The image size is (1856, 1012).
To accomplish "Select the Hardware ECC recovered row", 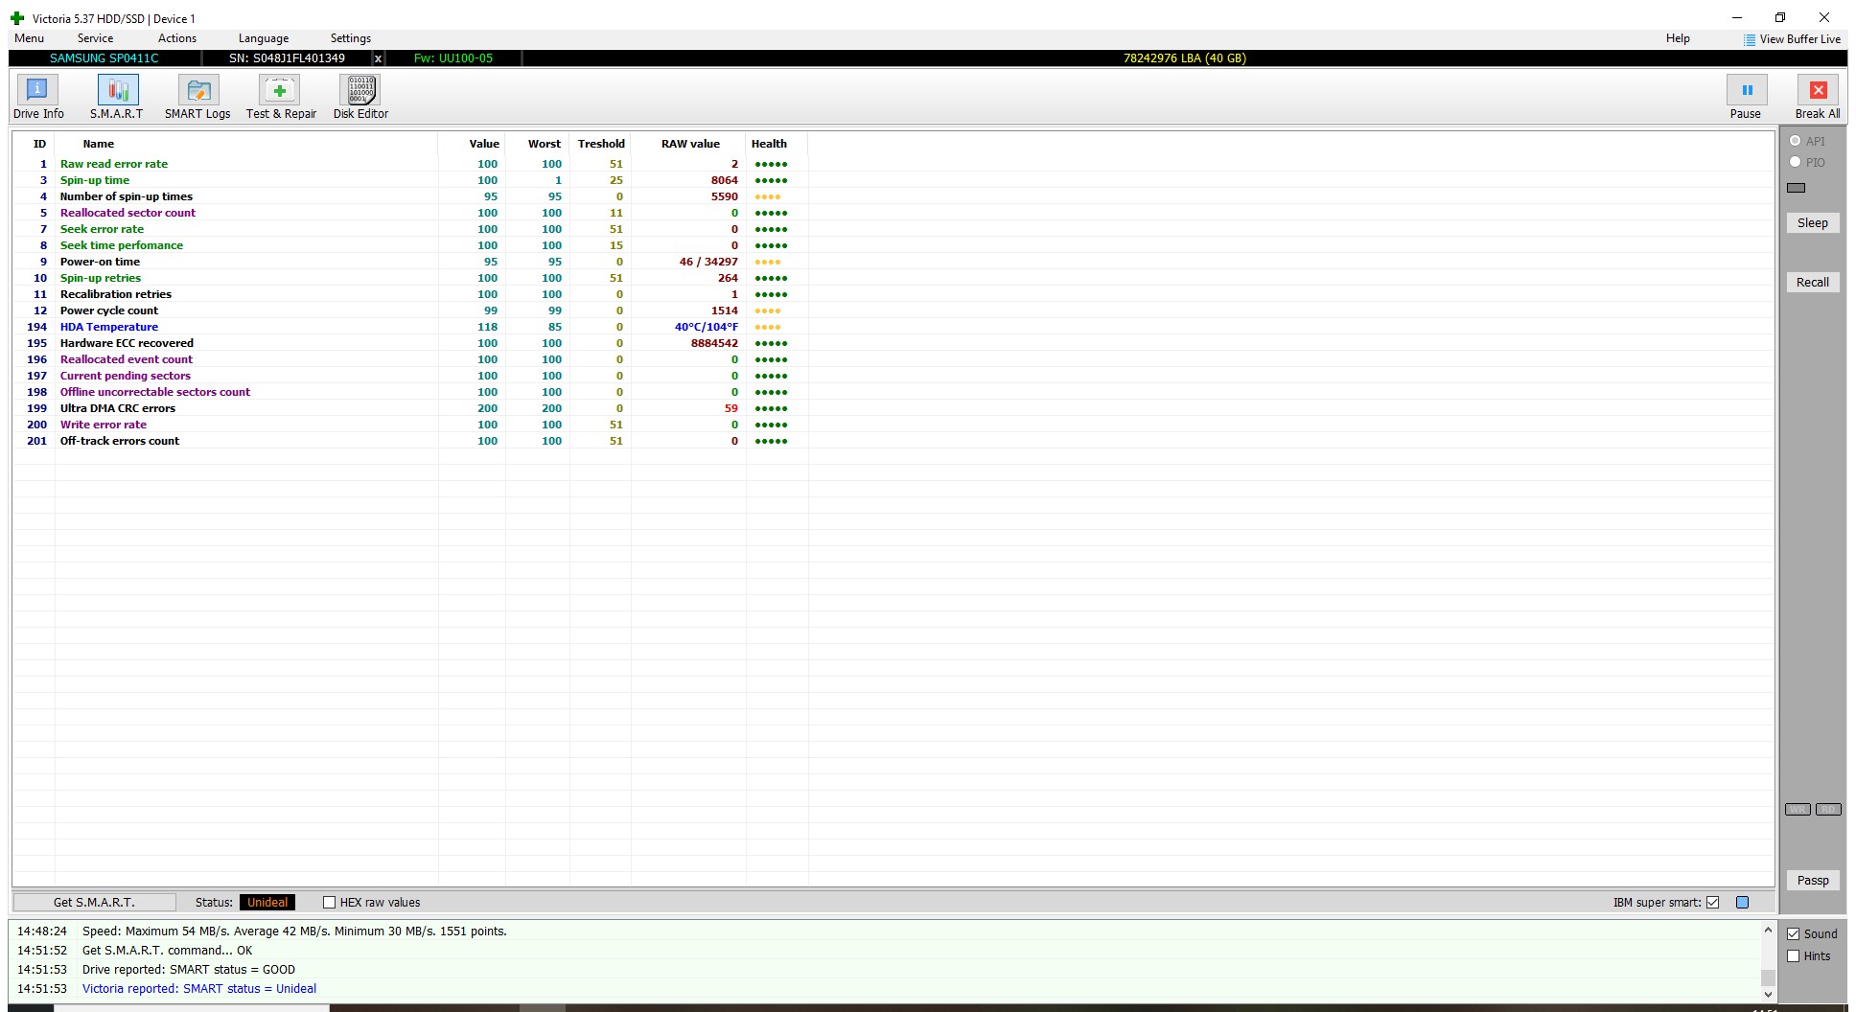I will click(410, 343).
